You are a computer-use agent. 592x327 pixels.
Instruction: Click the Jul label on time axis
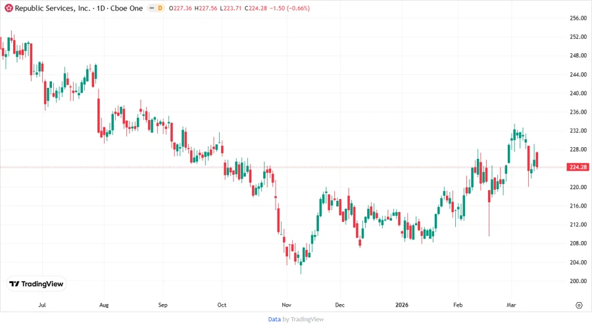(x=42, y=305)
